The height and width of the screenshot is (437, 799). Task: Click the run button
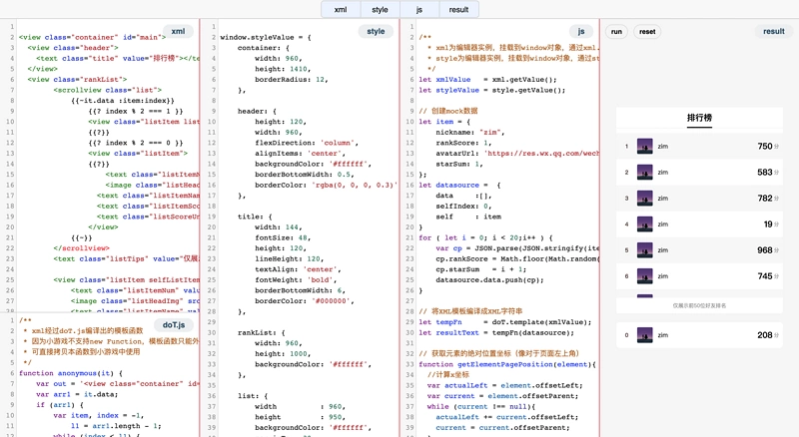point(616,32)
